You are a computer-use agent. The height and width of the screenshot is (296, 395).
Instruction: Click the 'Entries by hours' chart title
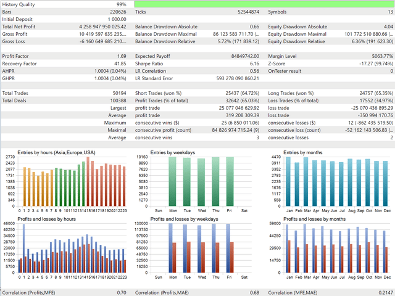(x=56, y=152)
